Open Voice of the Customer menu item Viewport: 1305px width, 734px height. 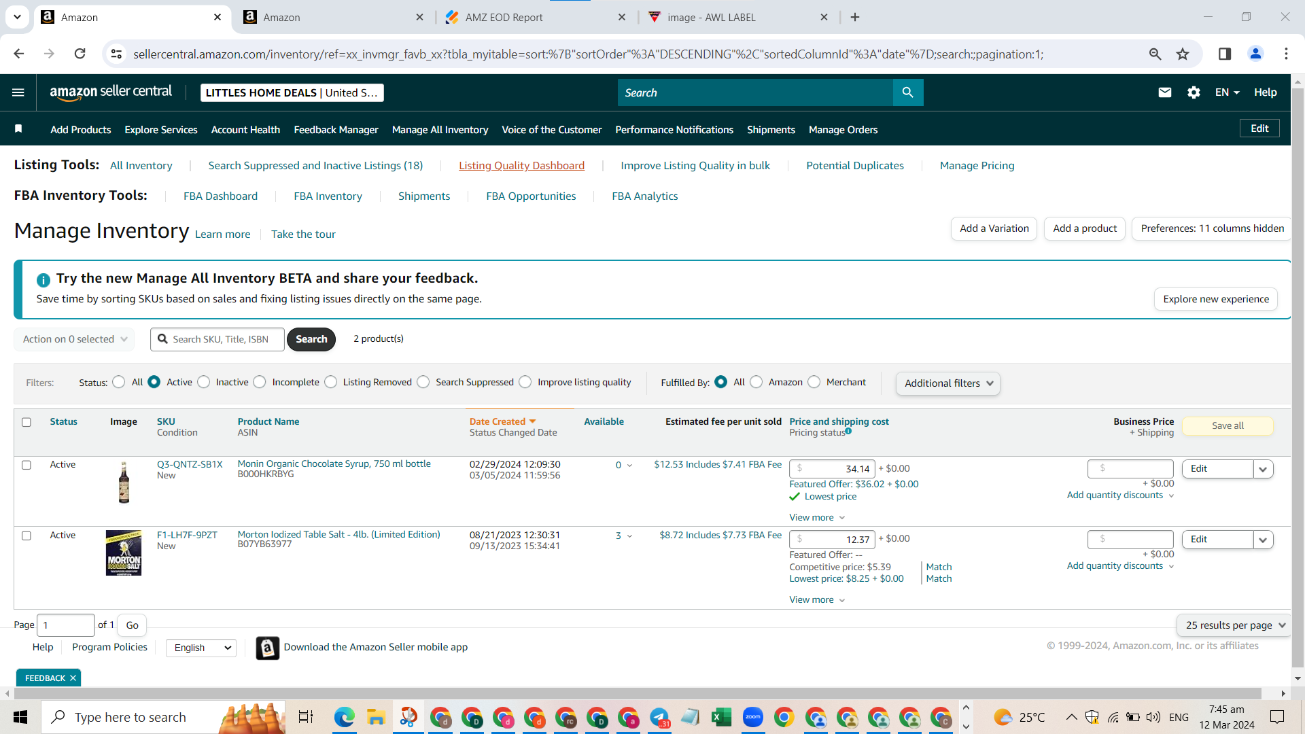(x=552, y=130)
